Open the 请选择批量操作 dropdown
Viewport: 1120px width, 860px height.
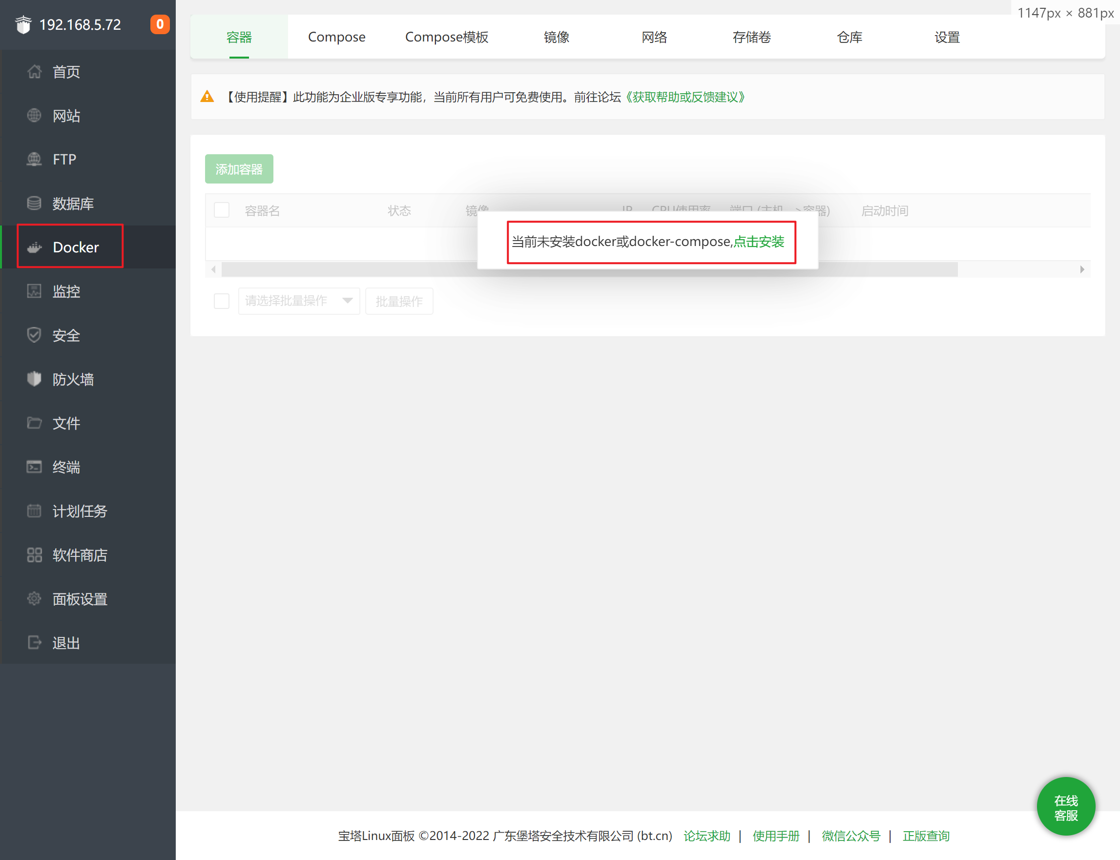pos(299,301)
